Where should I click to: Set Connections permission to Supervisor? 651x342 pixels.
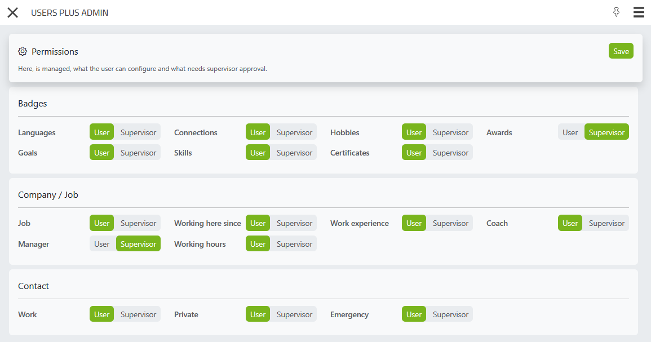[294, 132]
